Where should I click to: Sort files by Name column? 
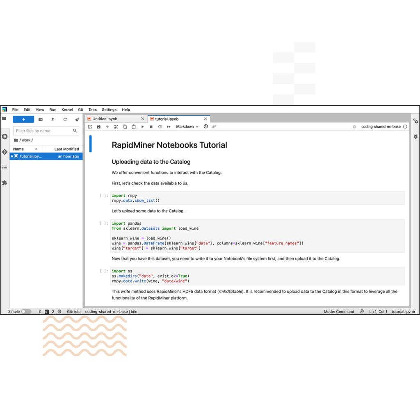18,149
